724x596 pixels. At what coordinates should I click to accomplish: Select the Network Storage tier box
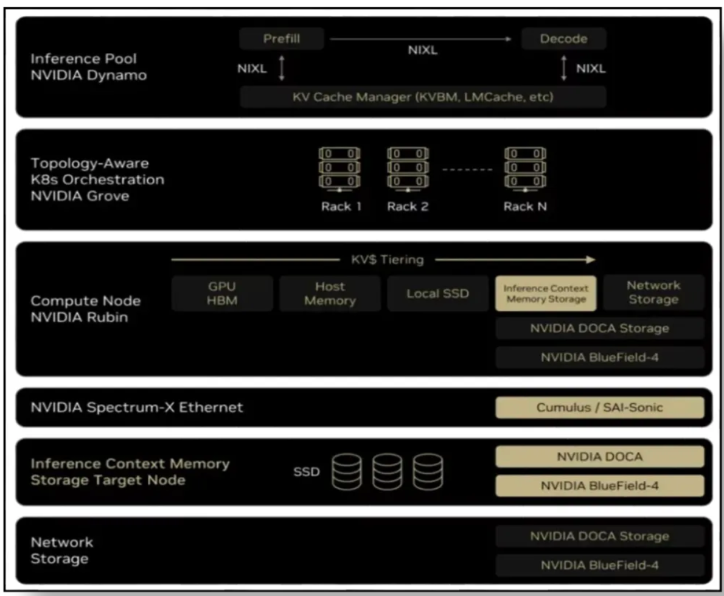pyautogui.click(x=654, y=293)
